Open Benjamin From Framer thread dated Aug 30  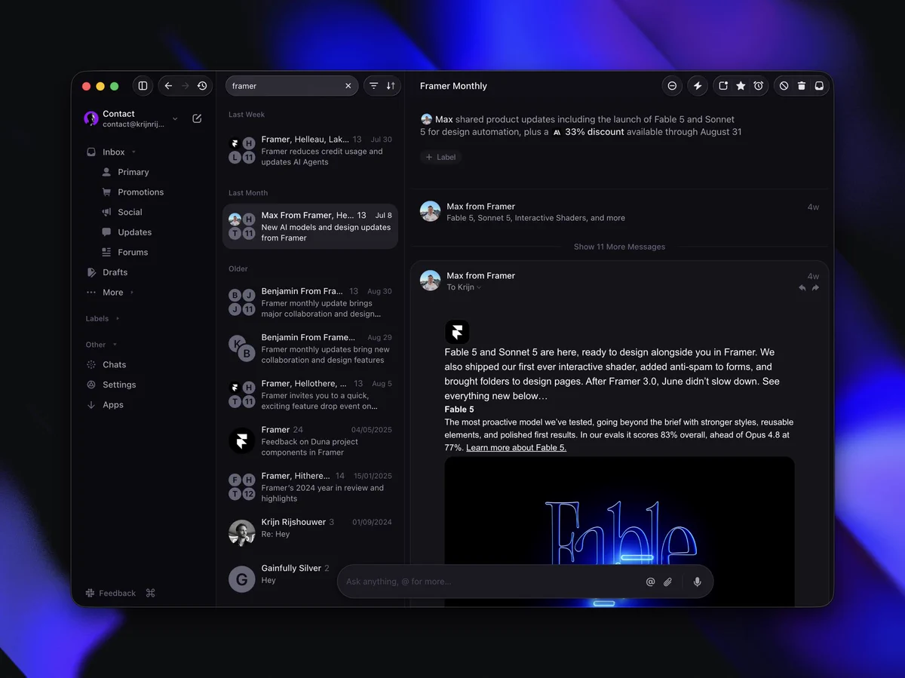tap(310, 302)
